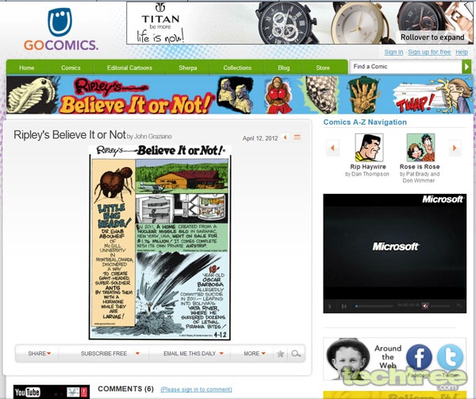The height and width of the screenshot is (399, 476).
Task: Open the Blog tab
Action: point(283,68)
